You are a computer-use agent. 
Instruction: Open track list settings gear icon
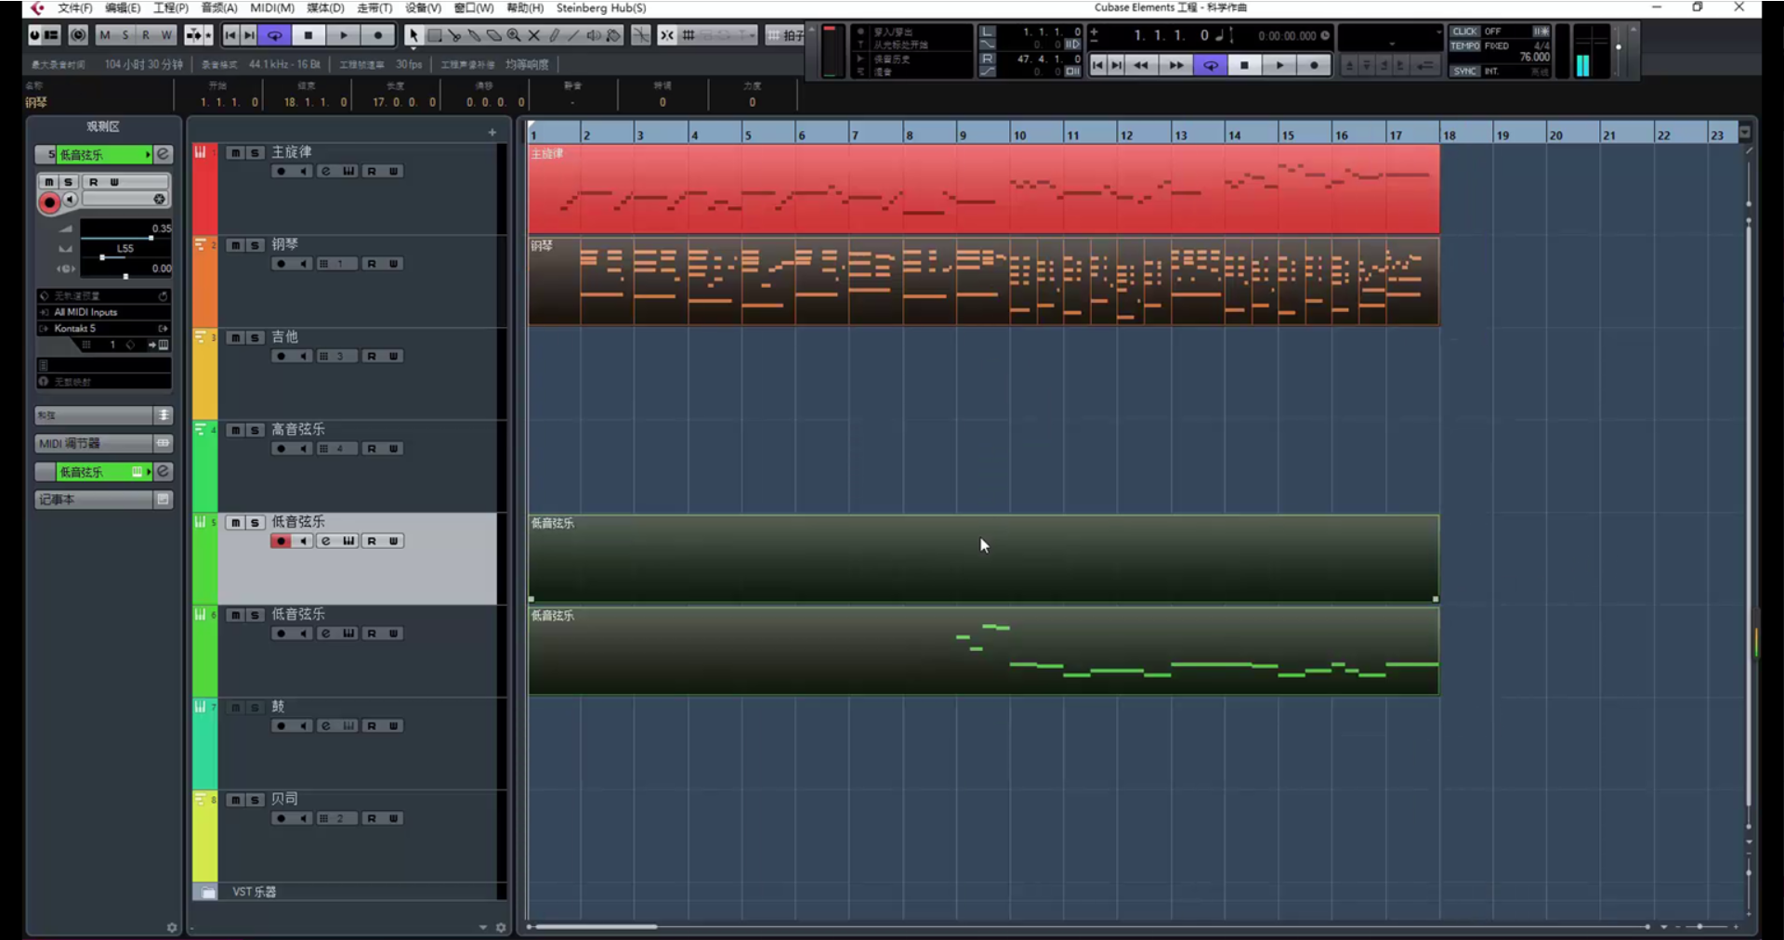(501, 928)
